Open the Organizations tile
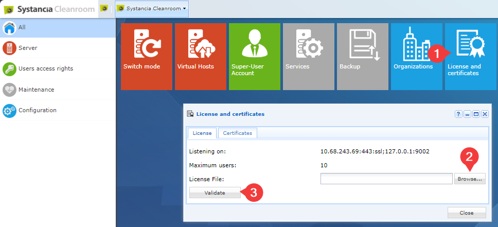The height and width of the screenshot is (227, 498). click(x=416, y=57)
